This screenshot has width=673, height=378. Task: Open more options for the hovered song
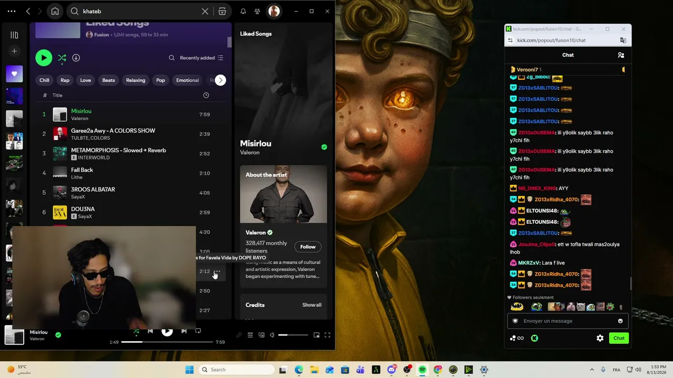pyautogui.click(x=217, y=271)
